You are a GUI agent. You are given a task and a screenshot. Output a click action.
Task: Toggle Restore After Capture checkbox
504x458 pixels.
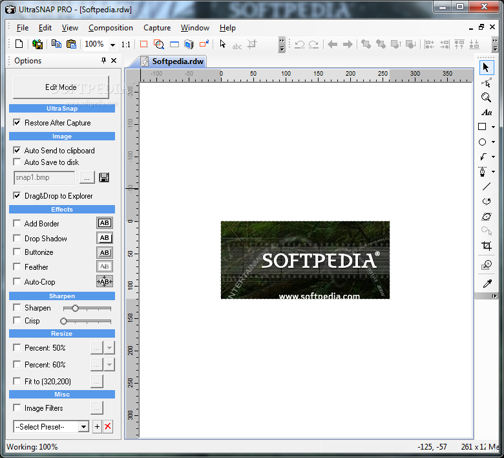tap(17, 123)
